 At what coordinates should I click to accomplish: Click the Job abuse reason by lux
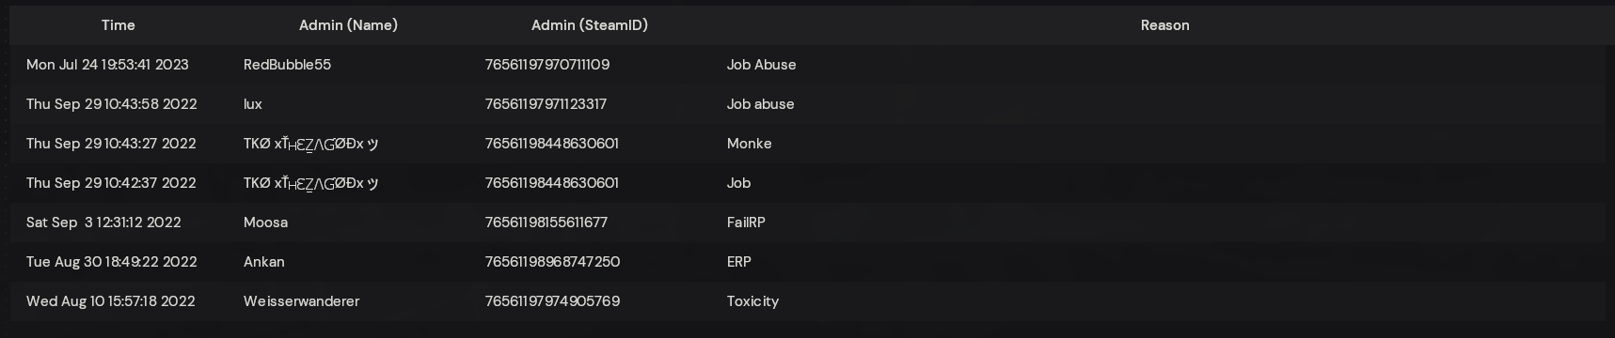click(760, 104)
